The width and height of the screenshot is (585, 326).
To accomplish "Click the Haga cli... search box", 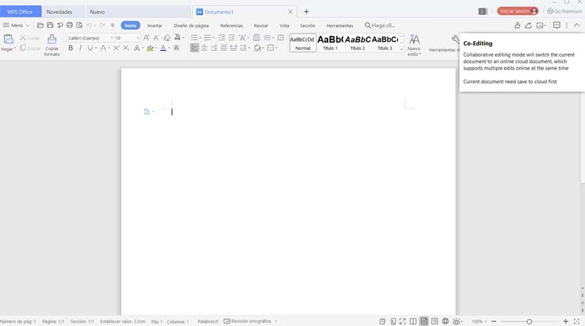I will pyautogui.click(x=380, y=25).
